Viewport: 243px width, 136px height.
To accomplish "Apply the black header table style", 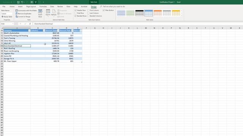I will tap(139, 13).
